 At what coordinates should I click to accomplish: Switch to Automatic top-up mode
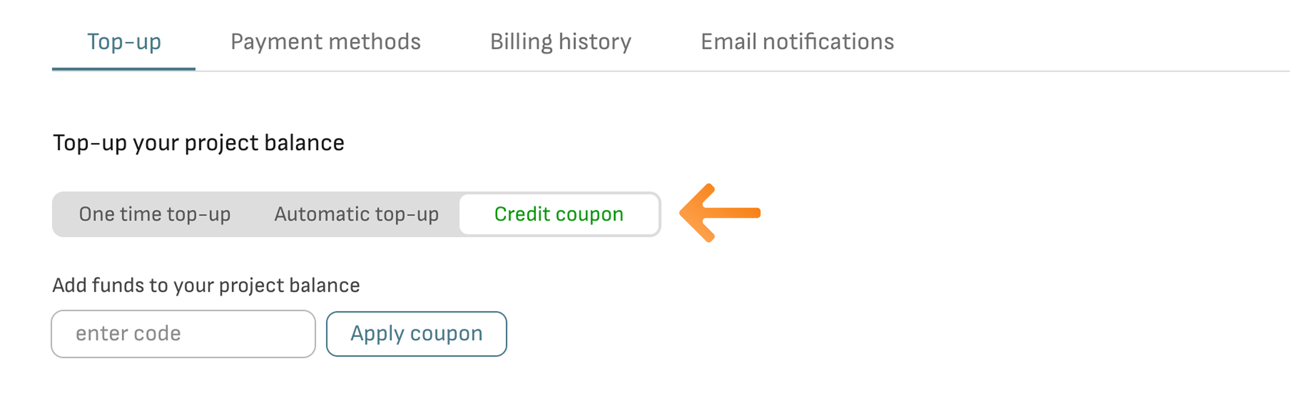(356, 214)
